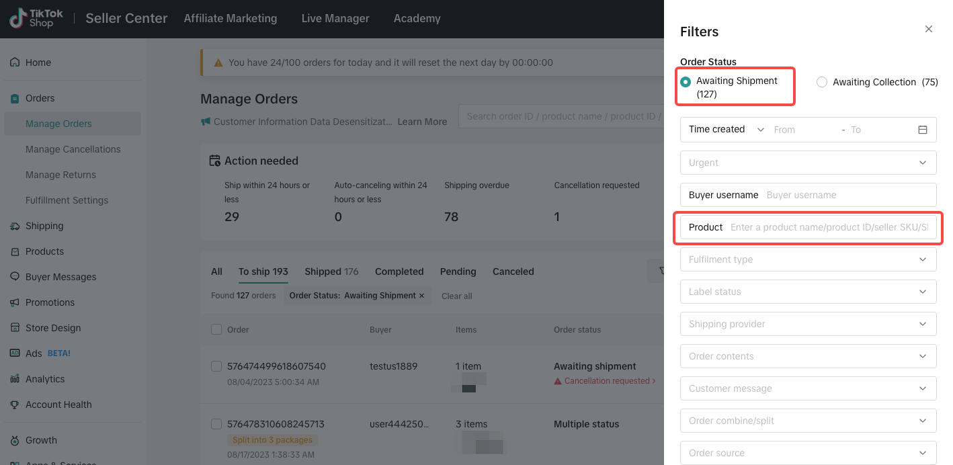Click the Home icon in sidebar

click(x=15, y=62)
